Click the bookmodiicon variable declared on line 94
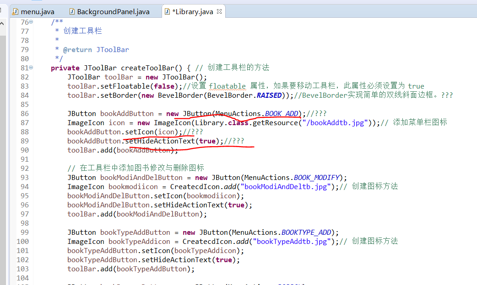 pos(133,187)
